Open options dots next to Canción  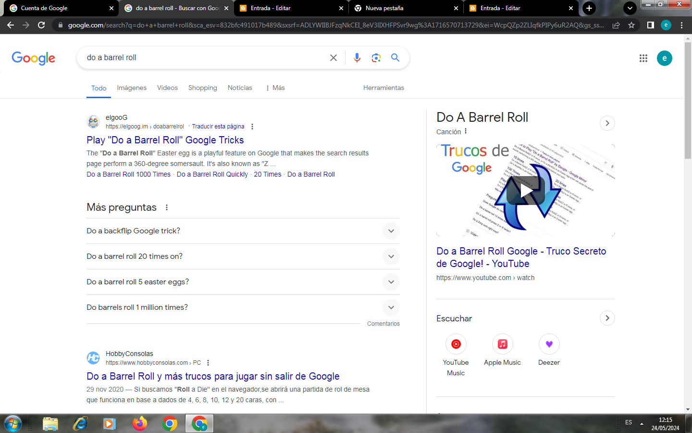466,131
